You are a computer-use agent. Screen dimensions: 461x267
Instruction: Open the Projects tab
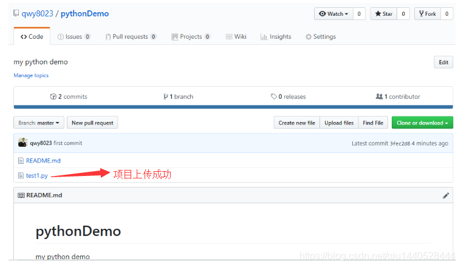tap(191, 37)
